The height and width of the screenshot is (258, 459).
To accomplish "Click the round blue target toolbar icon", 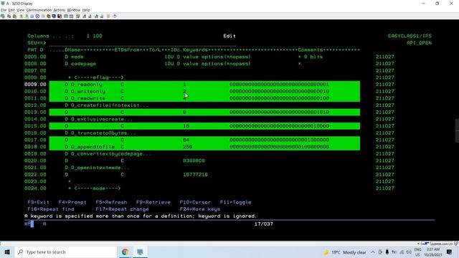I will 37,16.
